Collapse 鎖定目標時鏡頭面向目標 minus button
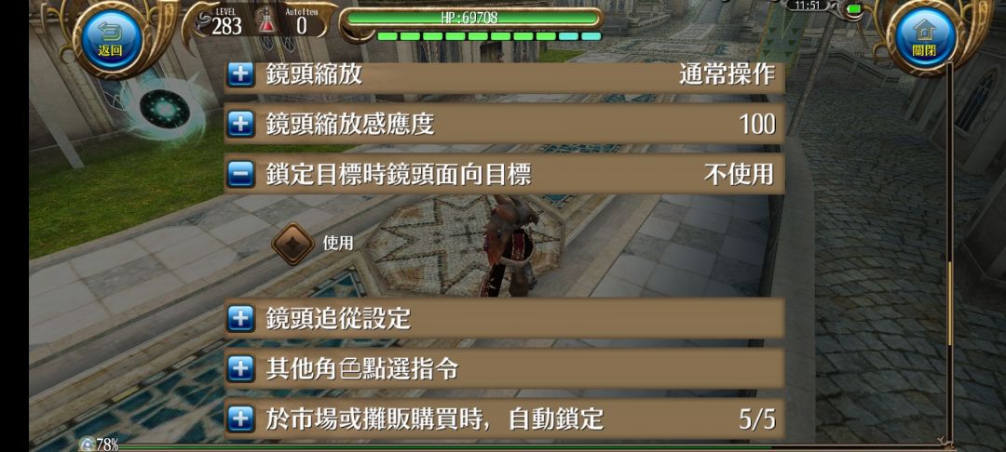The image size is (1006, 452). (x=240, y=174)
